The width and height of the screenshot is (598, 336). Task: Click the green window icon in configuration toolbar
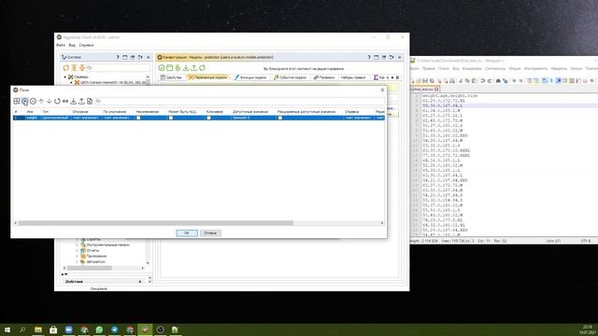click(x=170, y=68)
